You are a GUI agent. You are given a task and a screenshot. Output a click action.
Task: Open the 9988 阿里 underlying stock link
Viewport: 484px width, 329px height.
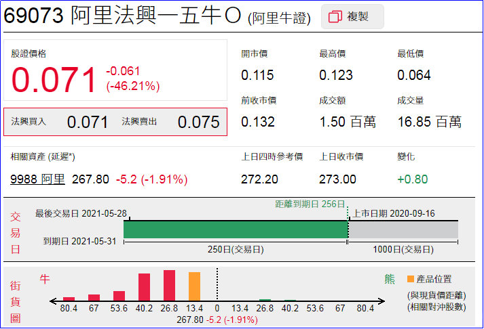coord(37,179)
